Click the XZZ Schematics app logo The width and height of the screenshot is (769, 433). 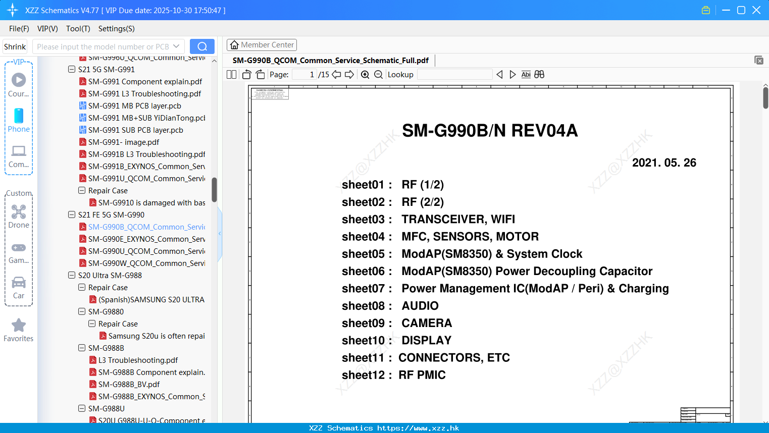point(12,10)
